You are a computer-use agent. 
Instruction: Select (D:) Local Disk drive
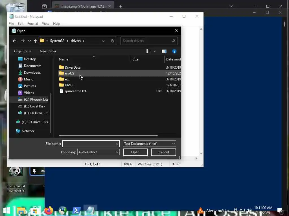[34, 106]
